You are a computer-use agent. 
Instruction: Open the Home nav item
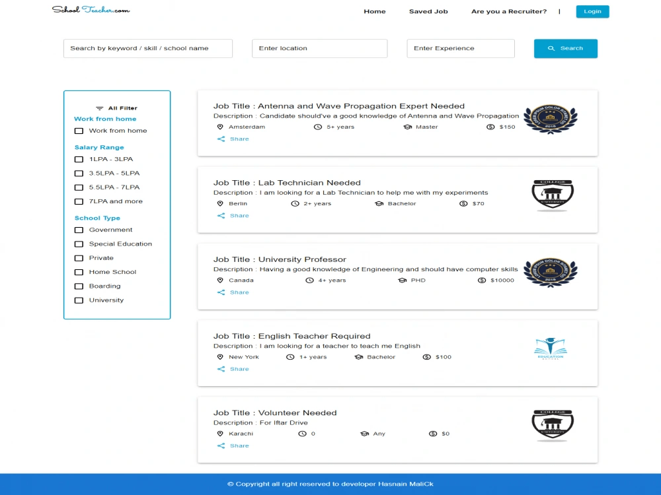coord(374,11)
